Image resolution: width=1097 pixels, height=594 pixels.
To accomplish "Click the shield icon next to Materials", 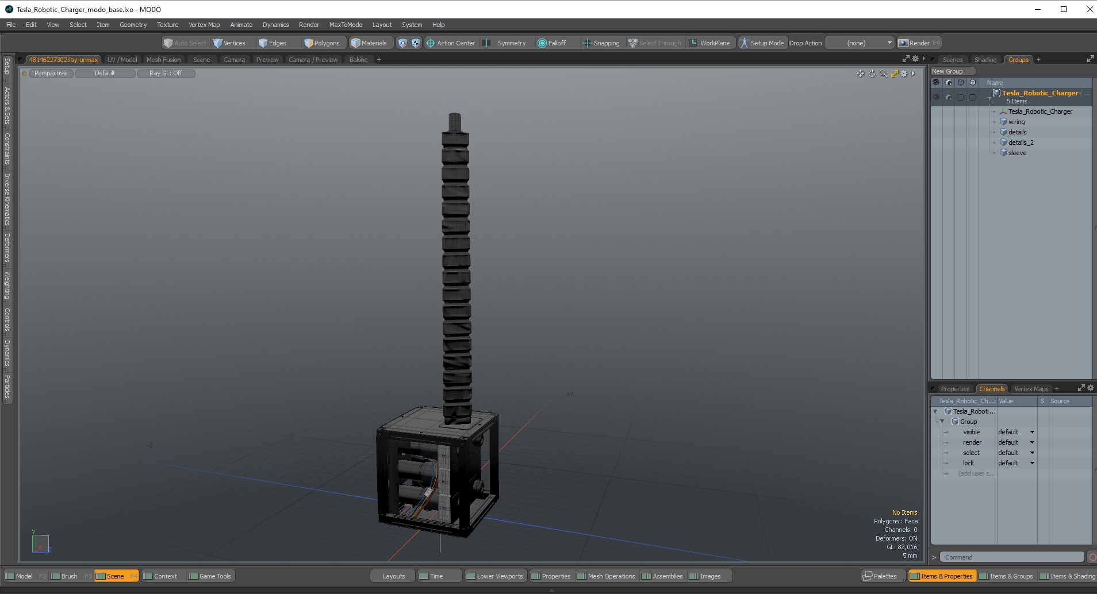I will (402, 43).
